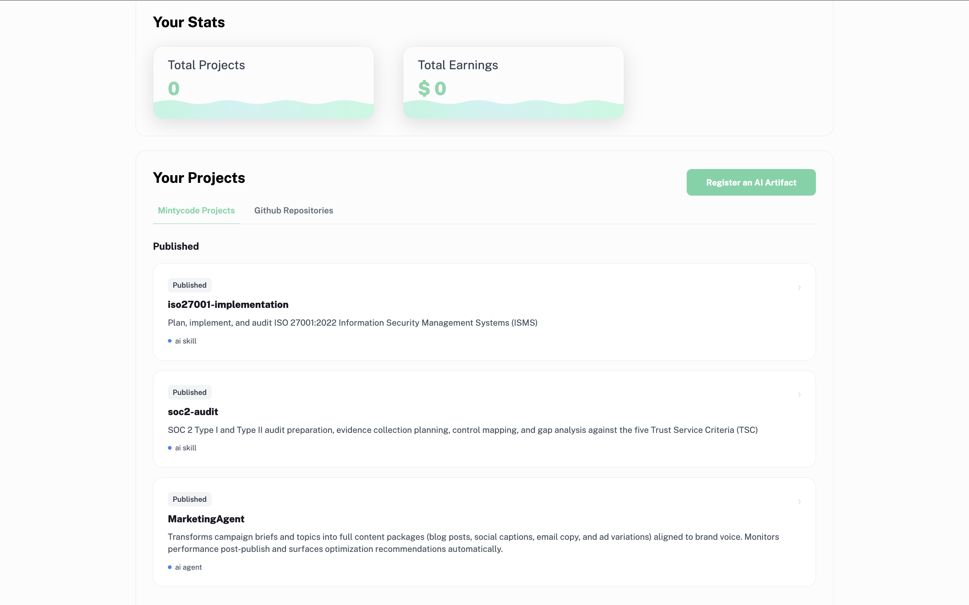Click ai skill tag under iso27001-implementation
The image size is (969, 605).
185,341
